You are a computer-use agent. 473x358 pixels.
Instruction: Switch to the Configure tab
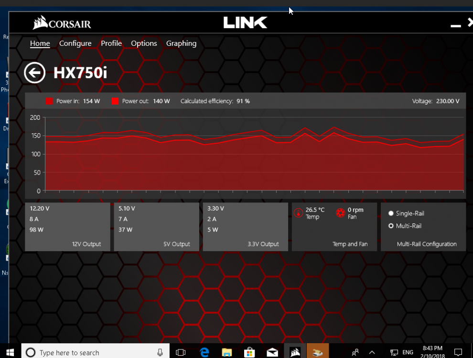(x=75, y=43)
